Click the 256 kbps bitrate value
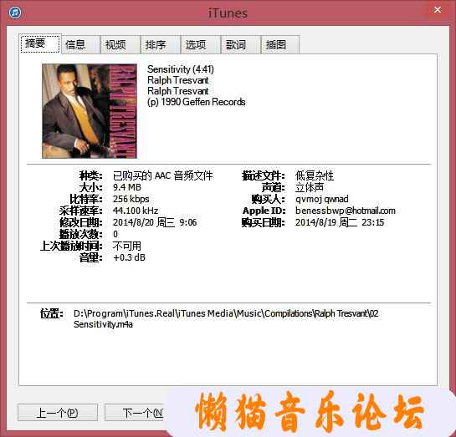The height and width of the screenshot is (437, 456). coord(131,199)
